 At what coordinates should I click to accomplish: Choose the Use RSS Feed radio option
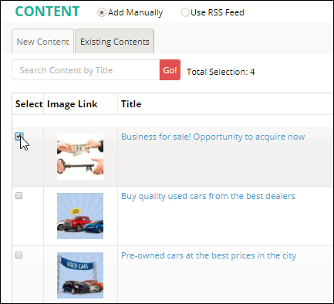click(184, 12)
